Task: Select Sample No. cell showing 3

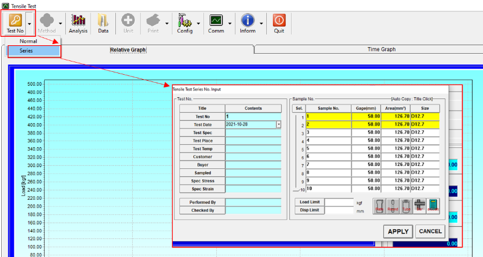Action: click(328, 132)
